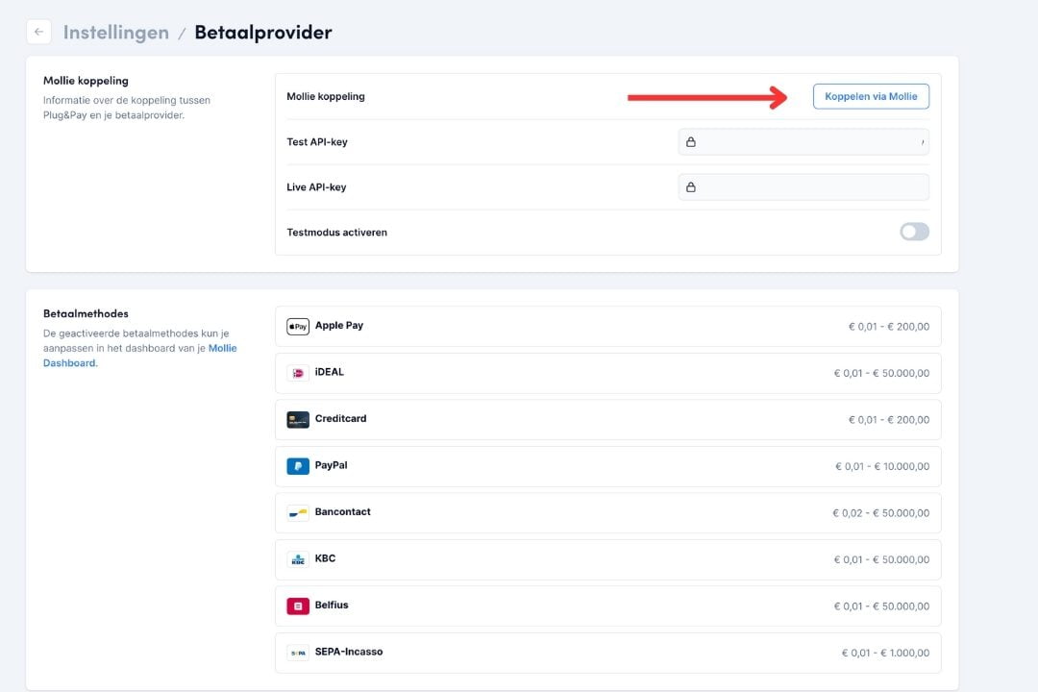Enable the Testmodus activeren toggle

(x=914, y=232)
